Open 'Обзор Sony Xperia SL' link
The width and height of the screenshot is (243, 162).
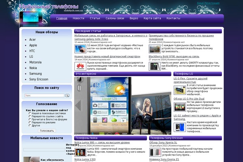163,143
